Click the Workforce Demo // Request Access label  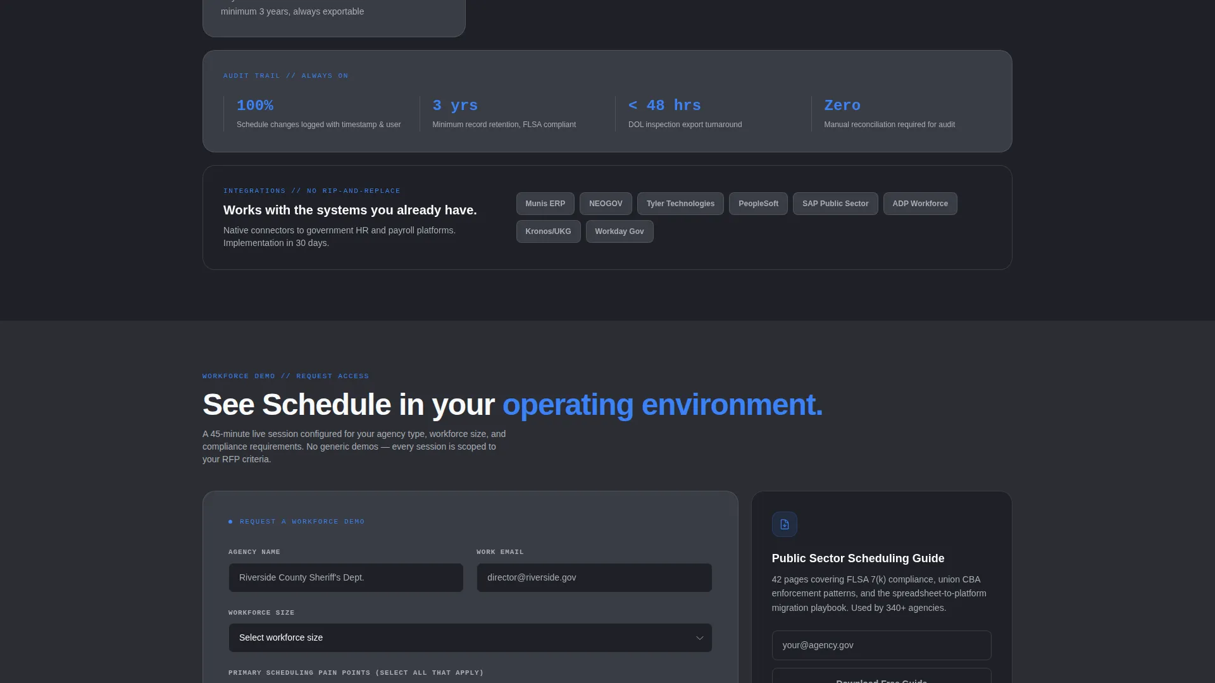(285, 376)
